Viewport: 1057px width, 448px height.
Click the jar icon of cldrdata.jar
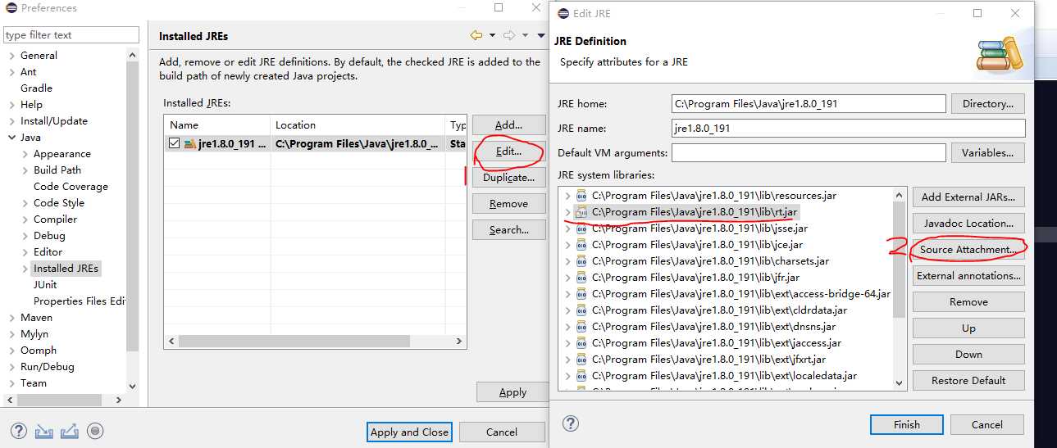coord(581,310)
